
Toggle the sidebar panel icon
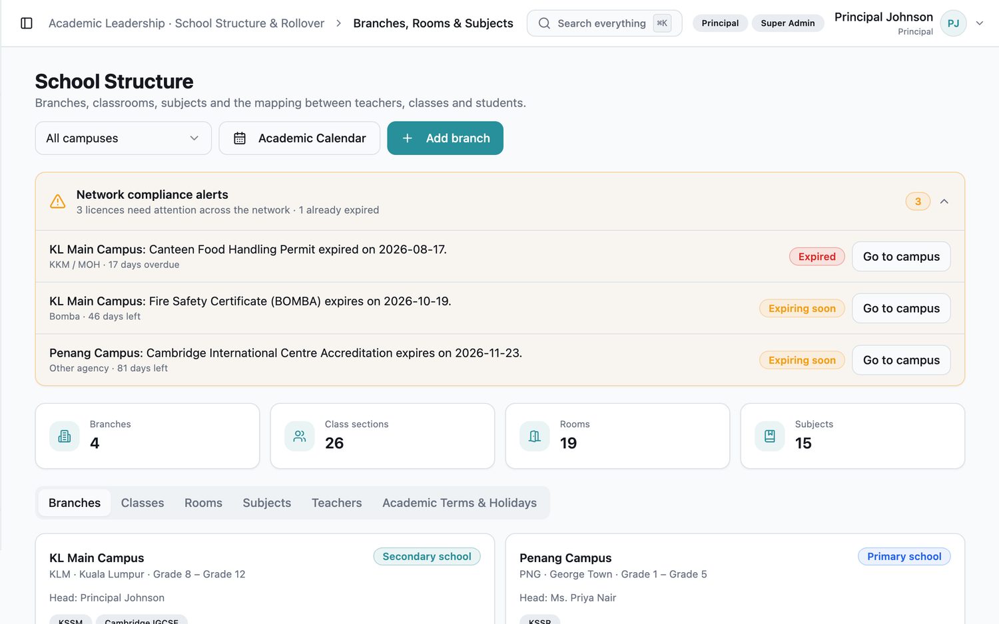(27, 23)
